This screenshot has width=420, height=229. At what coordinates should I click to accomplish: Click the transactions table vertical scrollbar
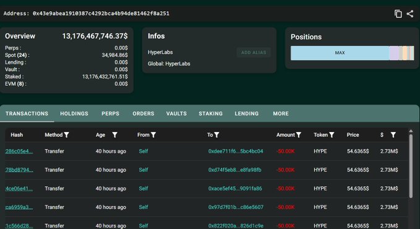[x=411, y=166]
